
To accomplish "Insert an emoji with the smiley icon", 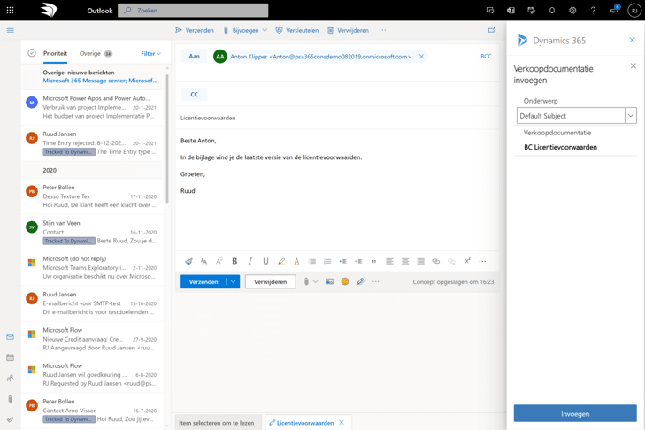I will tap(345, 282).
